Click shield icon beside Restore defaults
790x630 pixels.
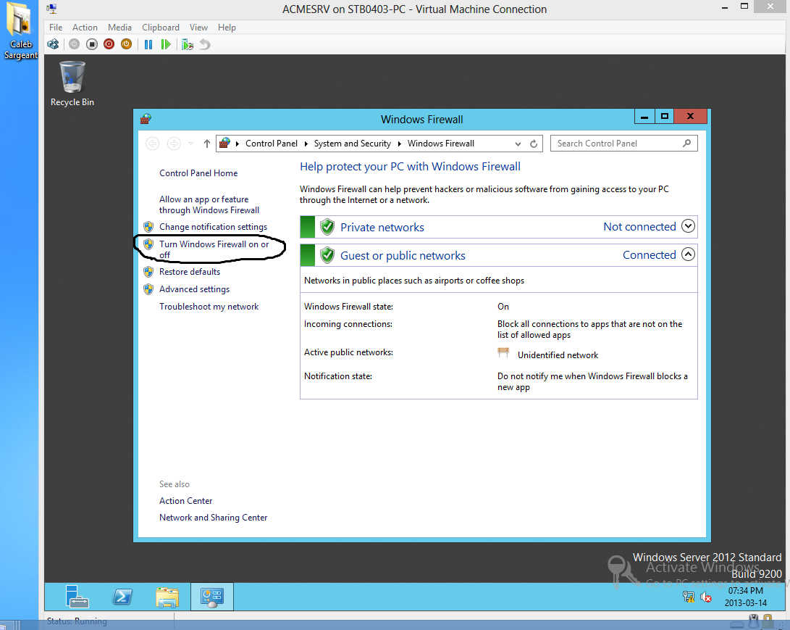pyautogui.click(x=148, y=272)
